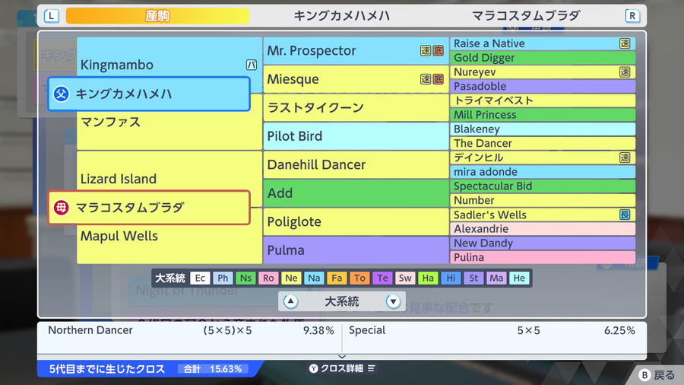The image size is (684, 385).
Task: Select the 産駒 tab
Action: 157,16
